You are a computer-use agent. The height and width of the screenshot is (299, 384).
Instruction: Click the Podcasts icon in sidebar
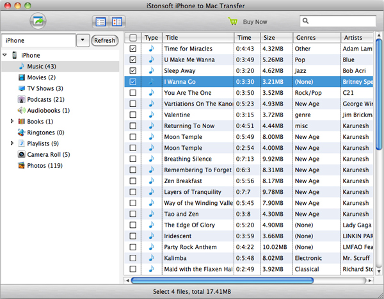[x=21, y=99]
